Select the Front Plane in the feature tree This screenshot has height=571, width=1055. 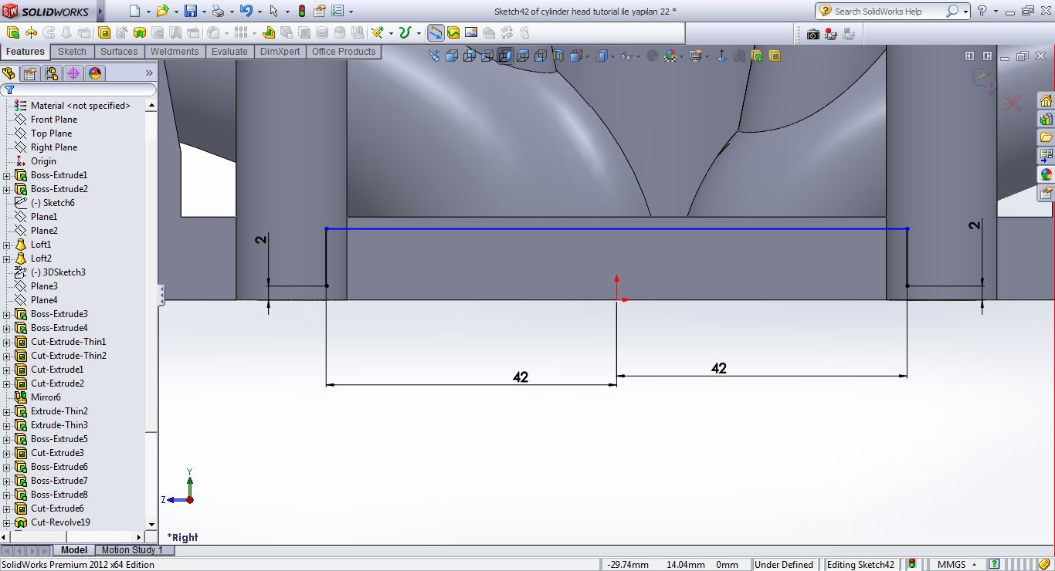[54, 120]
